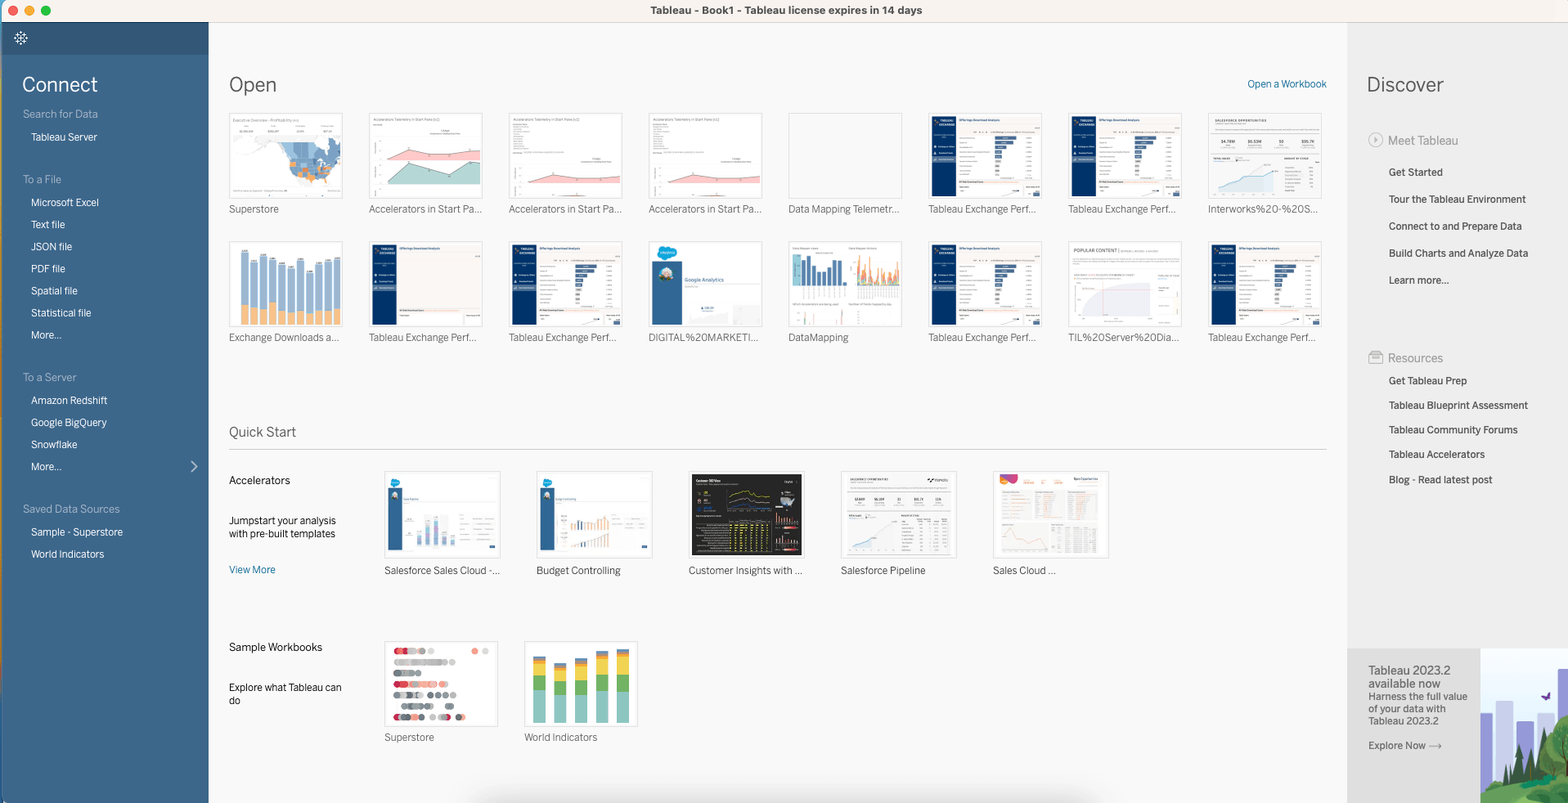Show More file connection types
Image resolution: width=1568 pixels, height=803 pixels.
coord(46,334)
